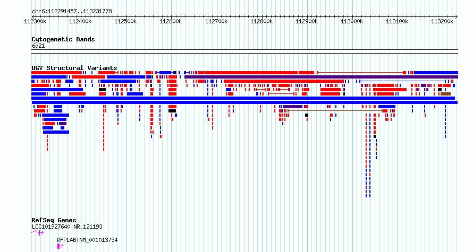Select the 112600k ruler position
This screenshot has height=252, width=473.
(x=171, y=21)
